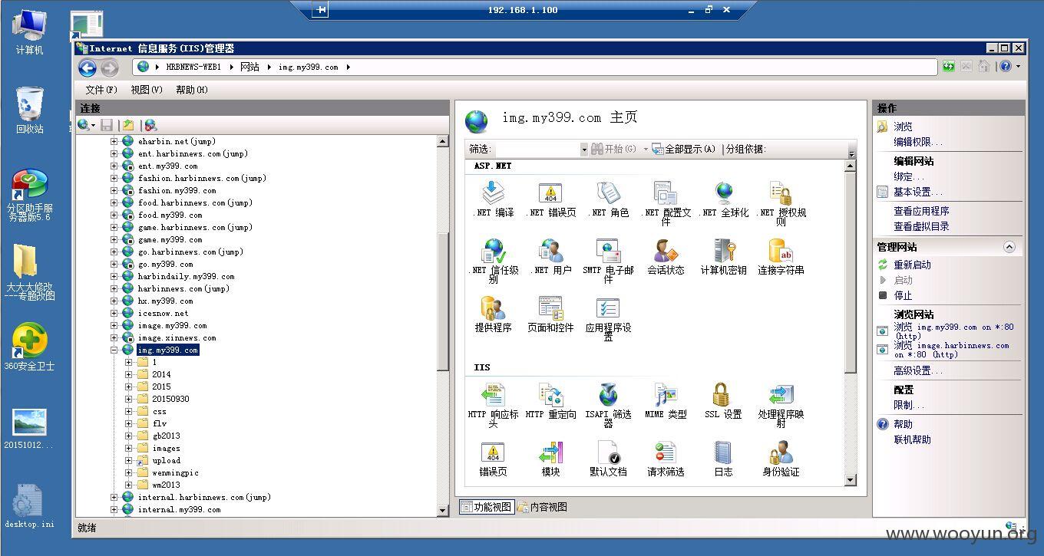Open the ISAPI 筛选器 icon
The height and width of the screenshot is (556, 1044).
click(x=608, y=404)
